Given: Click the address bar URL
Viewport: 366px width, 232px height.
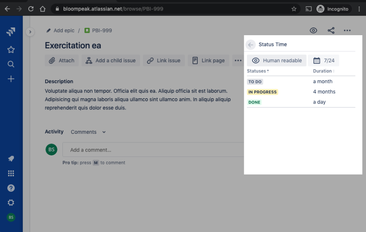Looking at the screenshot, I should pyautogui.click(x=113, y=9).
